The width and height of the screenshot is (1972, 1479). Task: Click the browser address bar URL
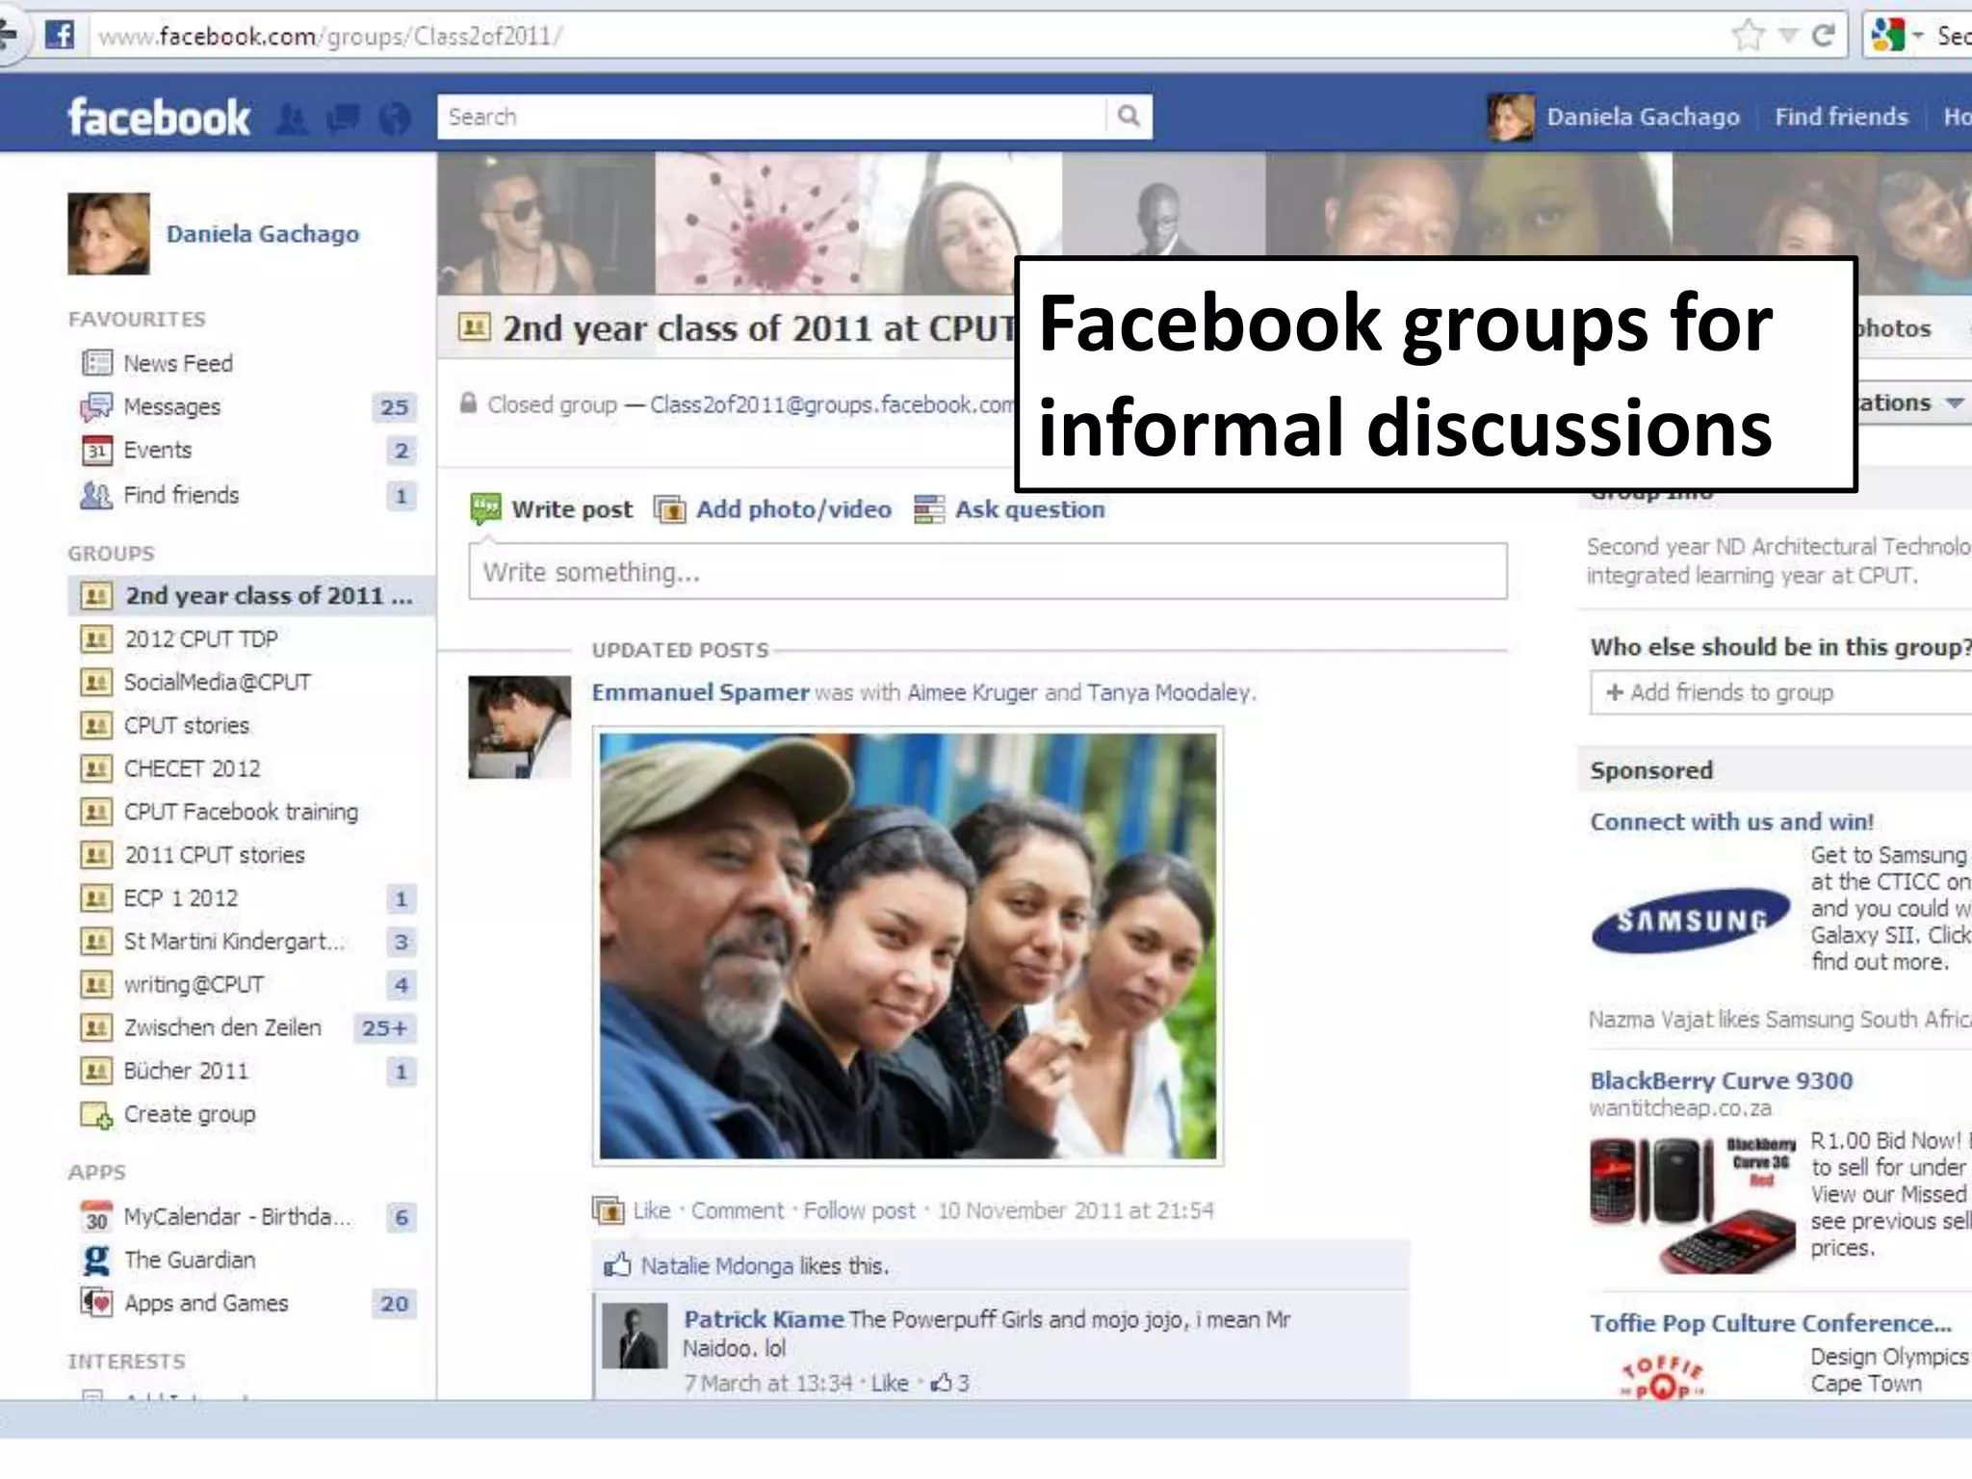point(330,37)
